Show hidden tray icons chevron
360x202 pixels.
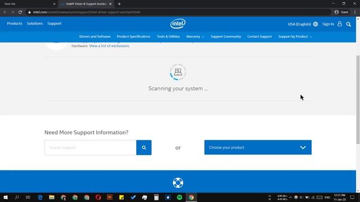290,198
